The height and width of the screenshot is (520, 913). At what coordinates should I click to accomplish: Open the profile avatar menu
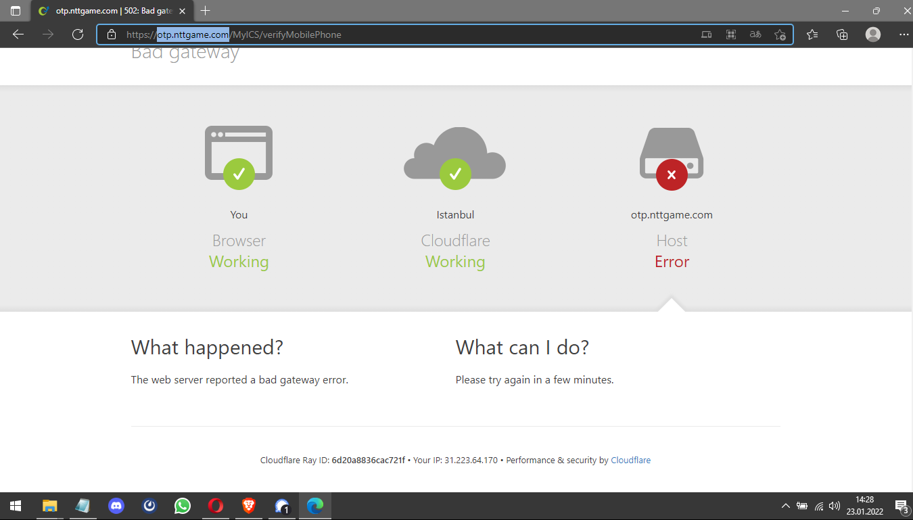point(873,34)
